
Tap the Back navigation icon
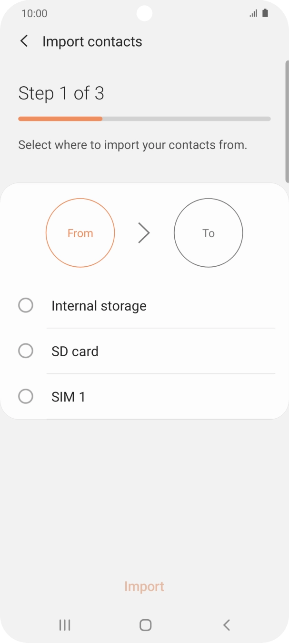pyautogui.click(x=226, y=625)
